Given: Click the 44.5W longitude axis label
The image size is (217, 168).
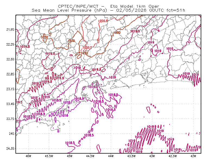Looking at the screenshot, I should (x=90, y=156).
